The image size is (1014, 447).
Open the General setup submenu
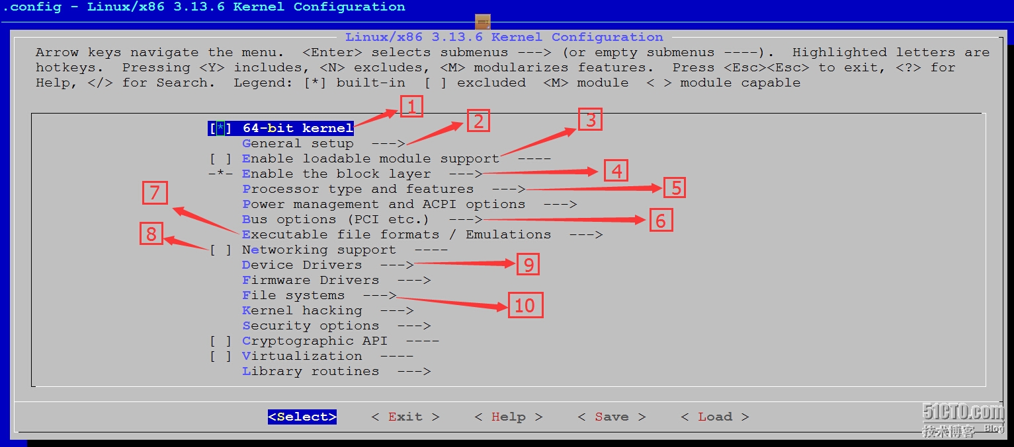323,143
